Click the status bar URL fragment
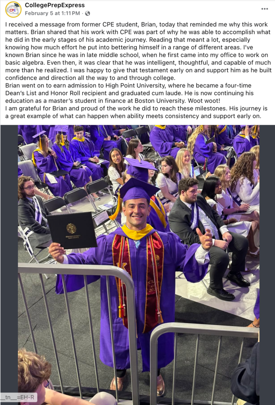 click(19, 397)
